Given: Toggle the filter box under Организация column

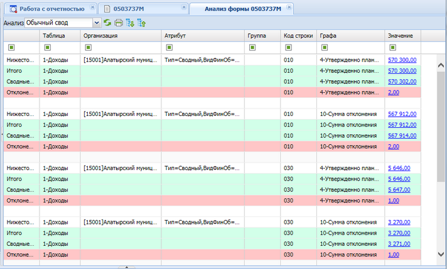Looking at the screenshot, I should 89,48.
